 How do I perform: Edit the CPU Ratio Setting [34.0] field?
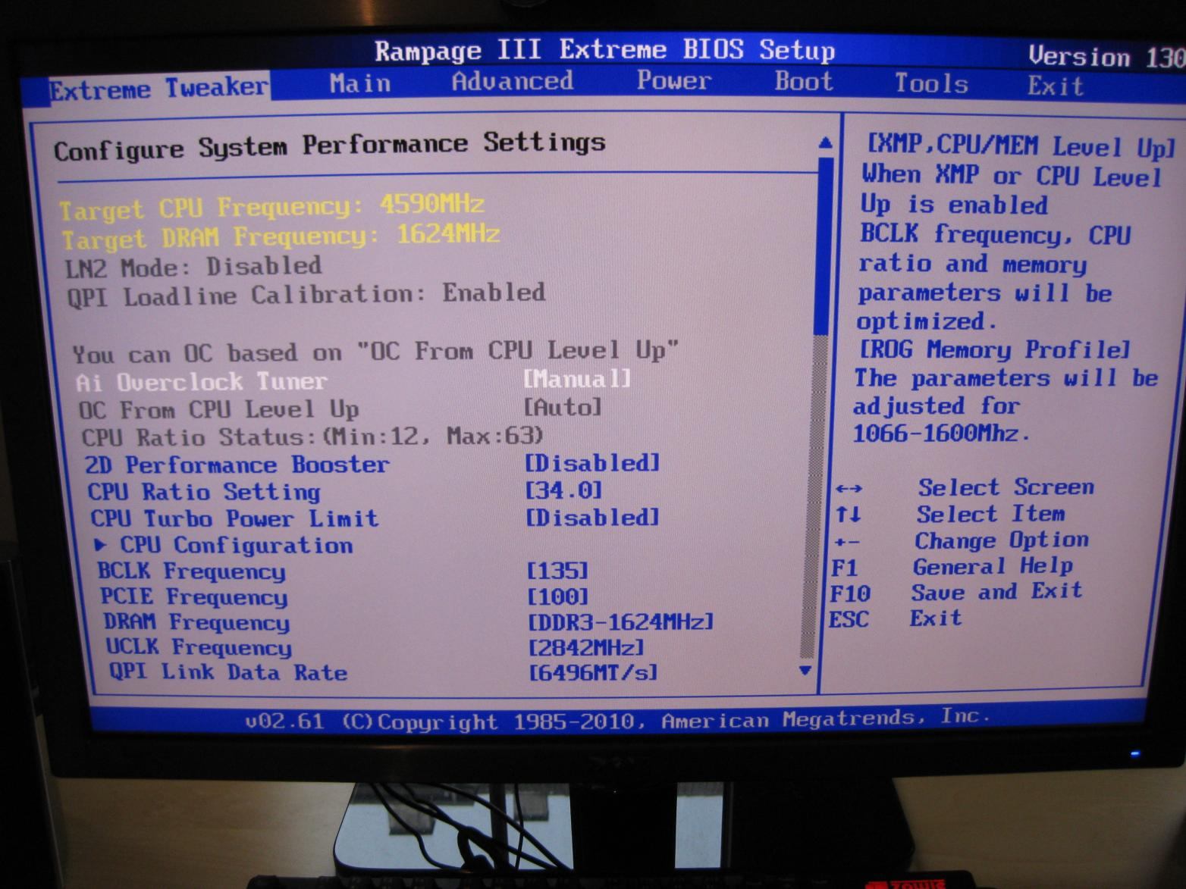[563, 490]
